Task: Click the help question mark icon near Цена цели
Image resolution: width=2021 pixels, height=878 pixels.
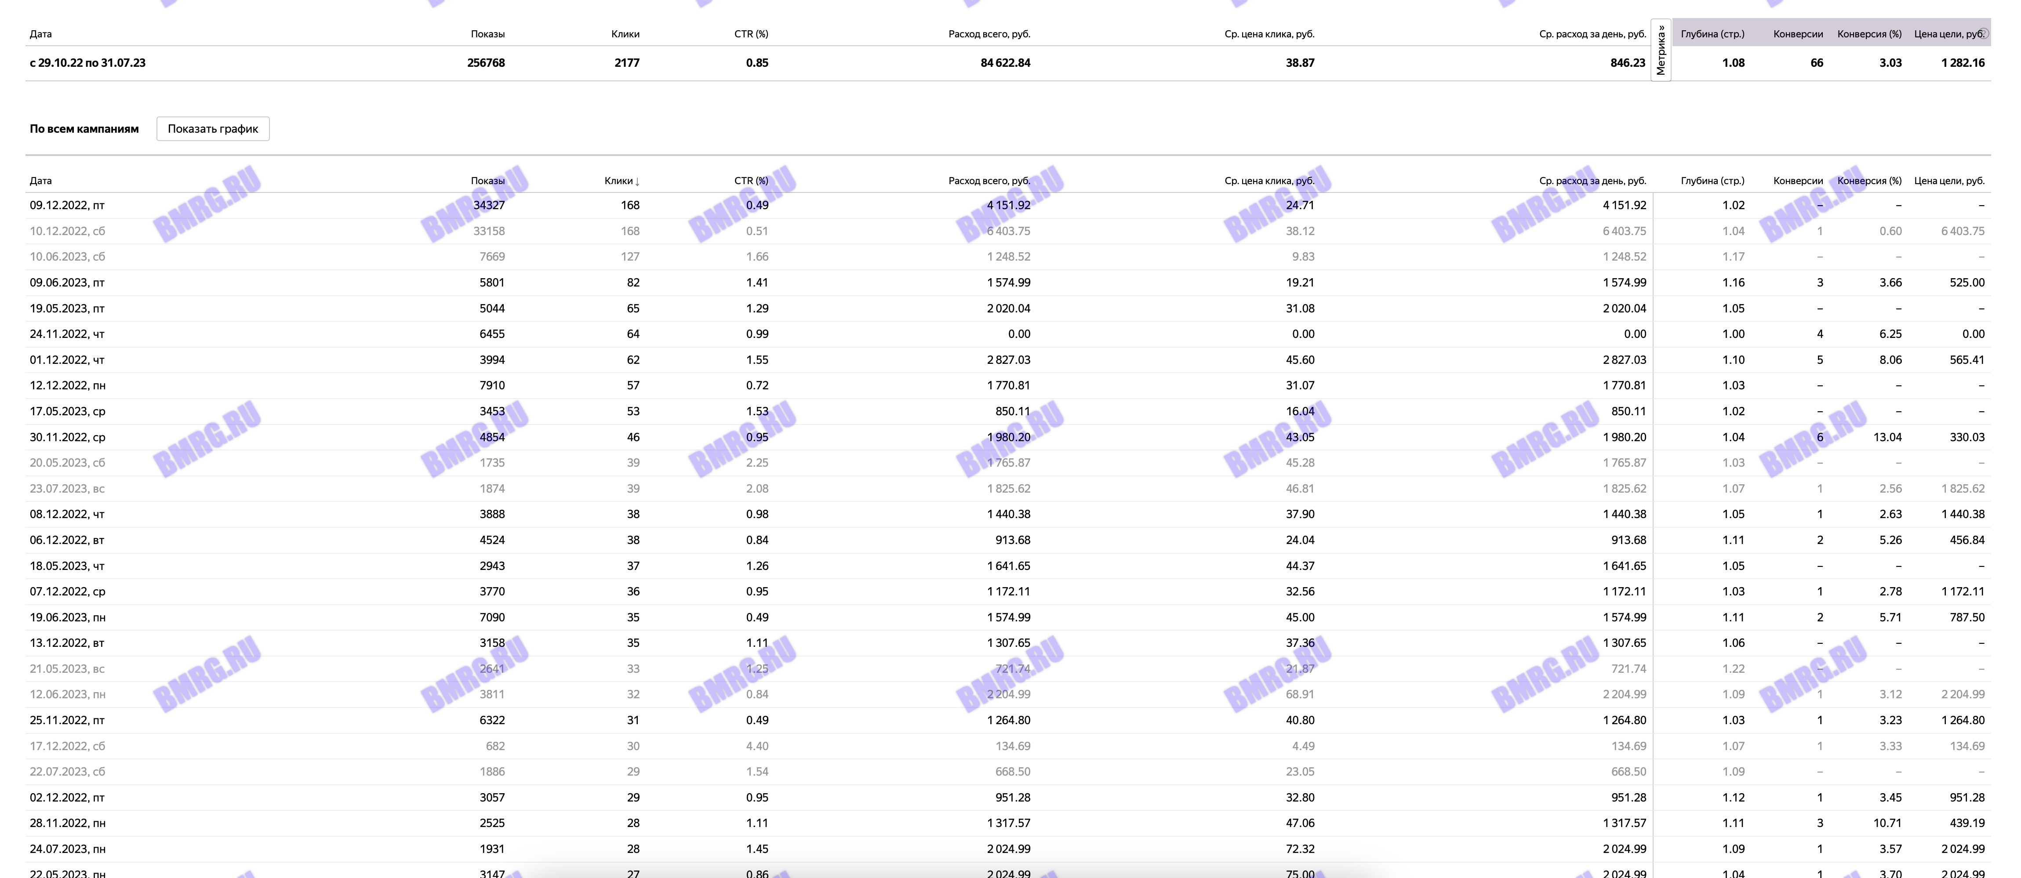Action: coord(1983,34)
